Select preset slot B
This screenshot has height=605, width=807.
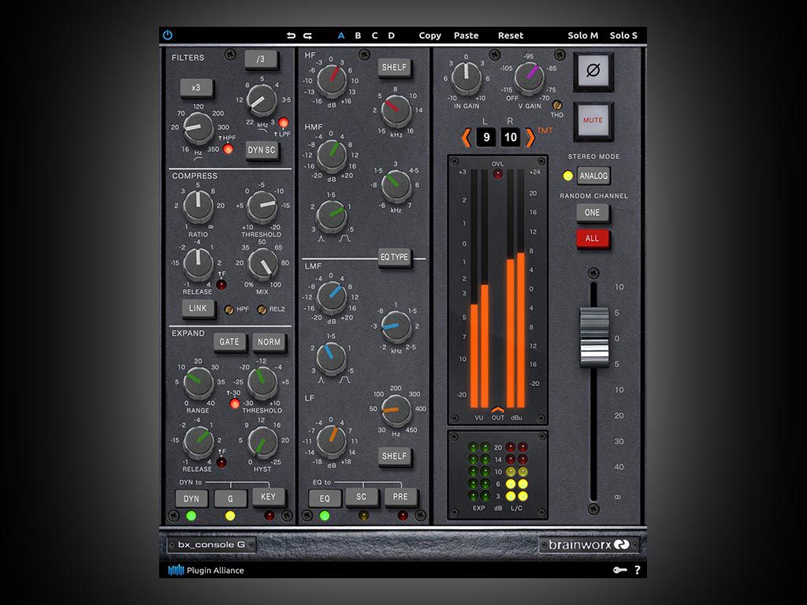click(358, 35)
